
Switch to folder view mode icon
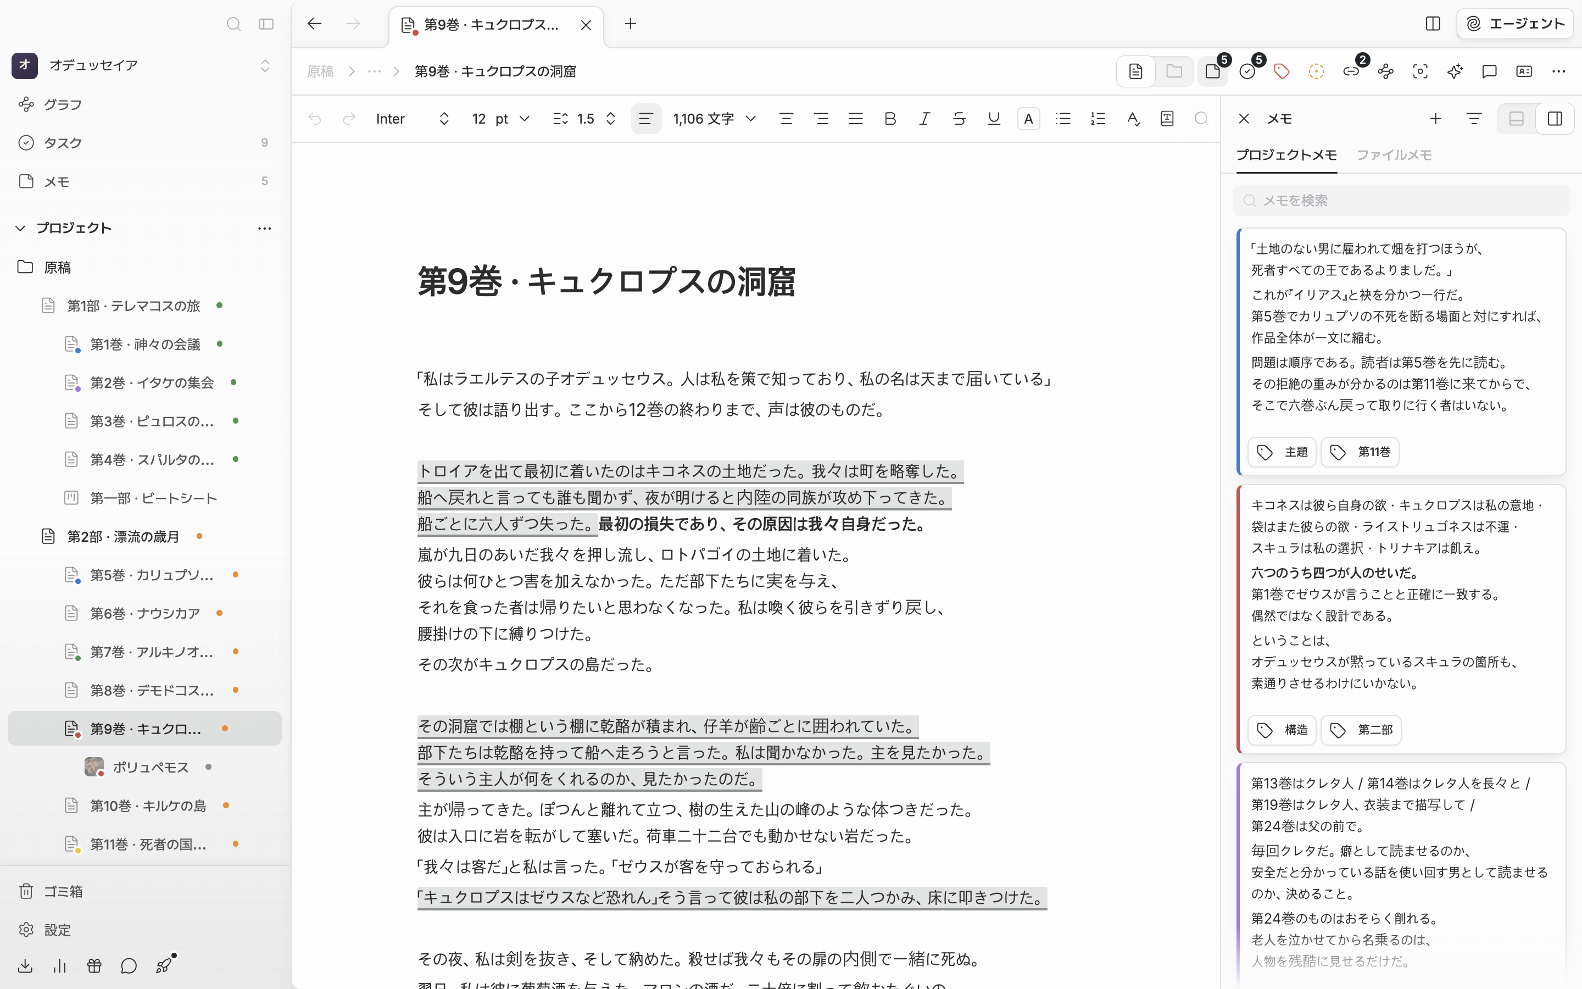tap(1173, 71)
